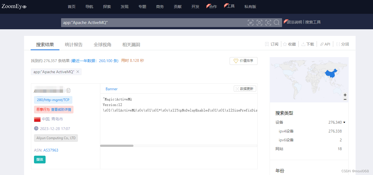Open 分词 tokenization braces icon
Image resolution: width=373 pixels, height=175 pixels.
[338, 44]
